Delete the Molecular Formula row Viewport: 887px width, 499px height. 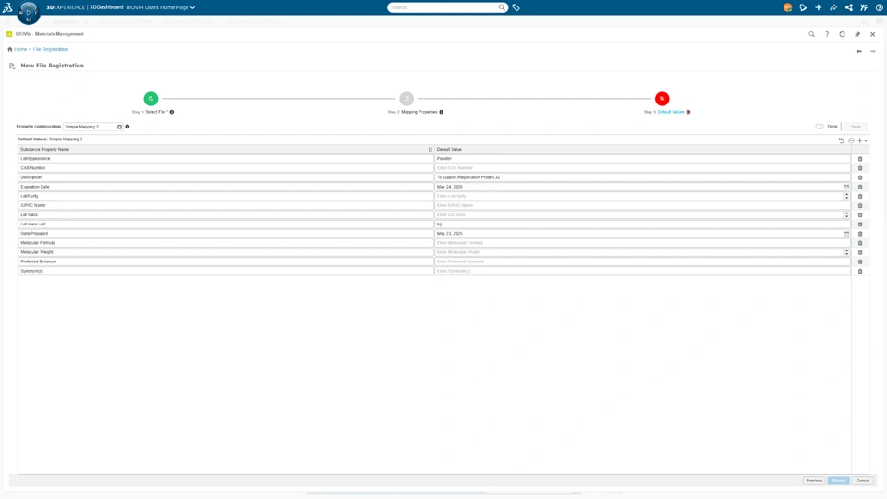point(860,243)
